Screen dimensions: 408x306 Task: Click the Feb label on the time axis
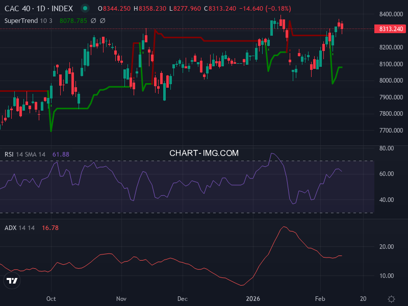(x=321, y=299)
